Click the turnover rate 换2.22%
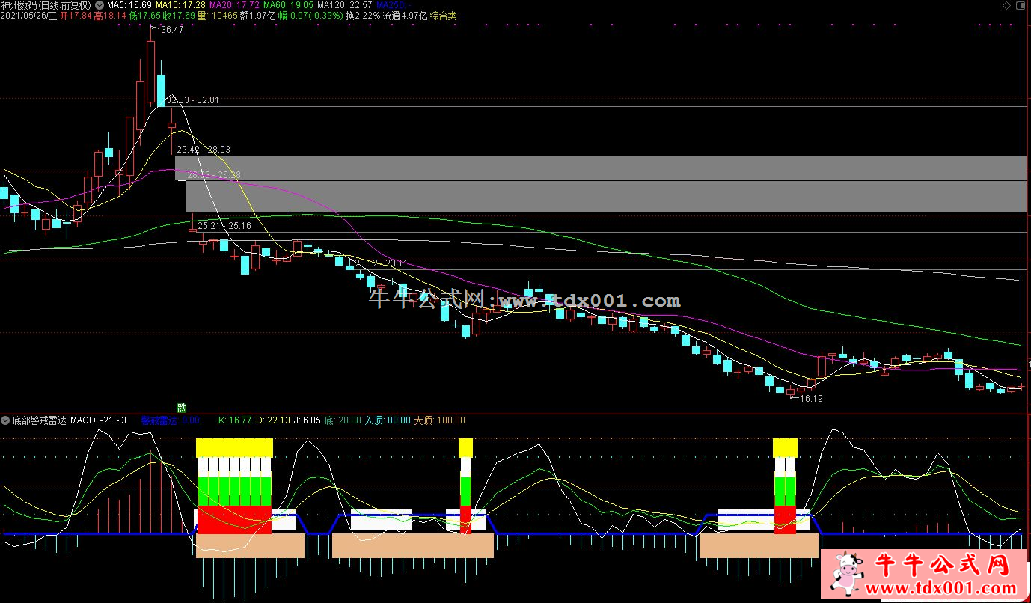This screenshot has height=603, width=1031. tap(363, 16)
